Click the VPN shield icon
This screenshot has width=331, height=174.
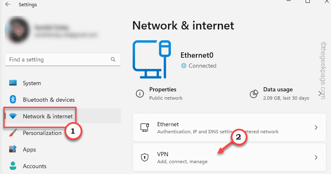pyautogui.click(x=145, y=157)
